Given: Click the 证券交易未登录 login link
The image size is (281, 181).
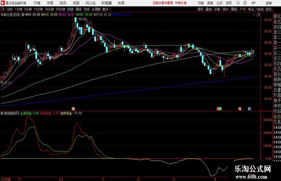Looking at the screenshot, I should click(x=163, y=3).
